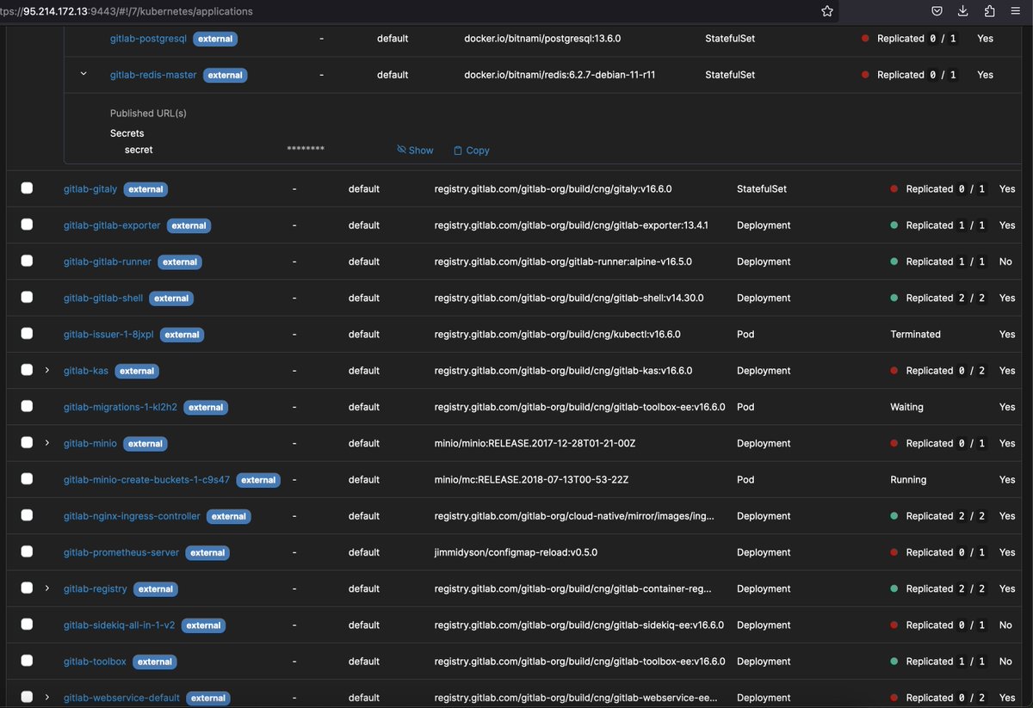Click the gitaly:v16.6.0 image text

553,189
